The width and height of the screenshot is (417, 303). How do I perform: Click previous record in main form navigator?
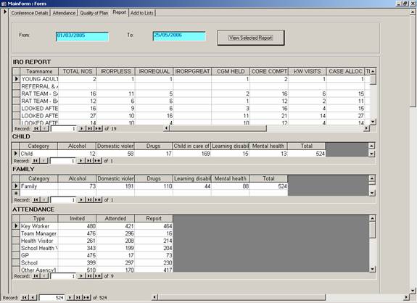33,297
